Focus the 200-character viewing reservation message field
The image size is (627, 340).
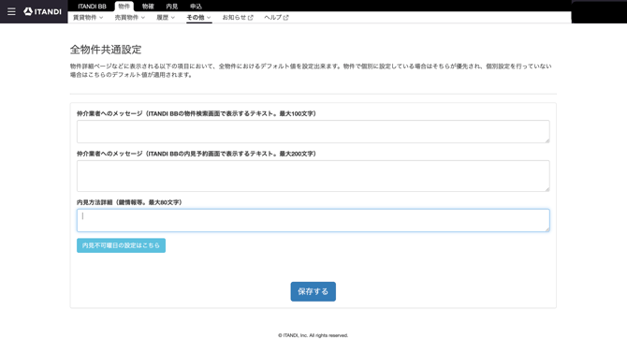point(313,176)
